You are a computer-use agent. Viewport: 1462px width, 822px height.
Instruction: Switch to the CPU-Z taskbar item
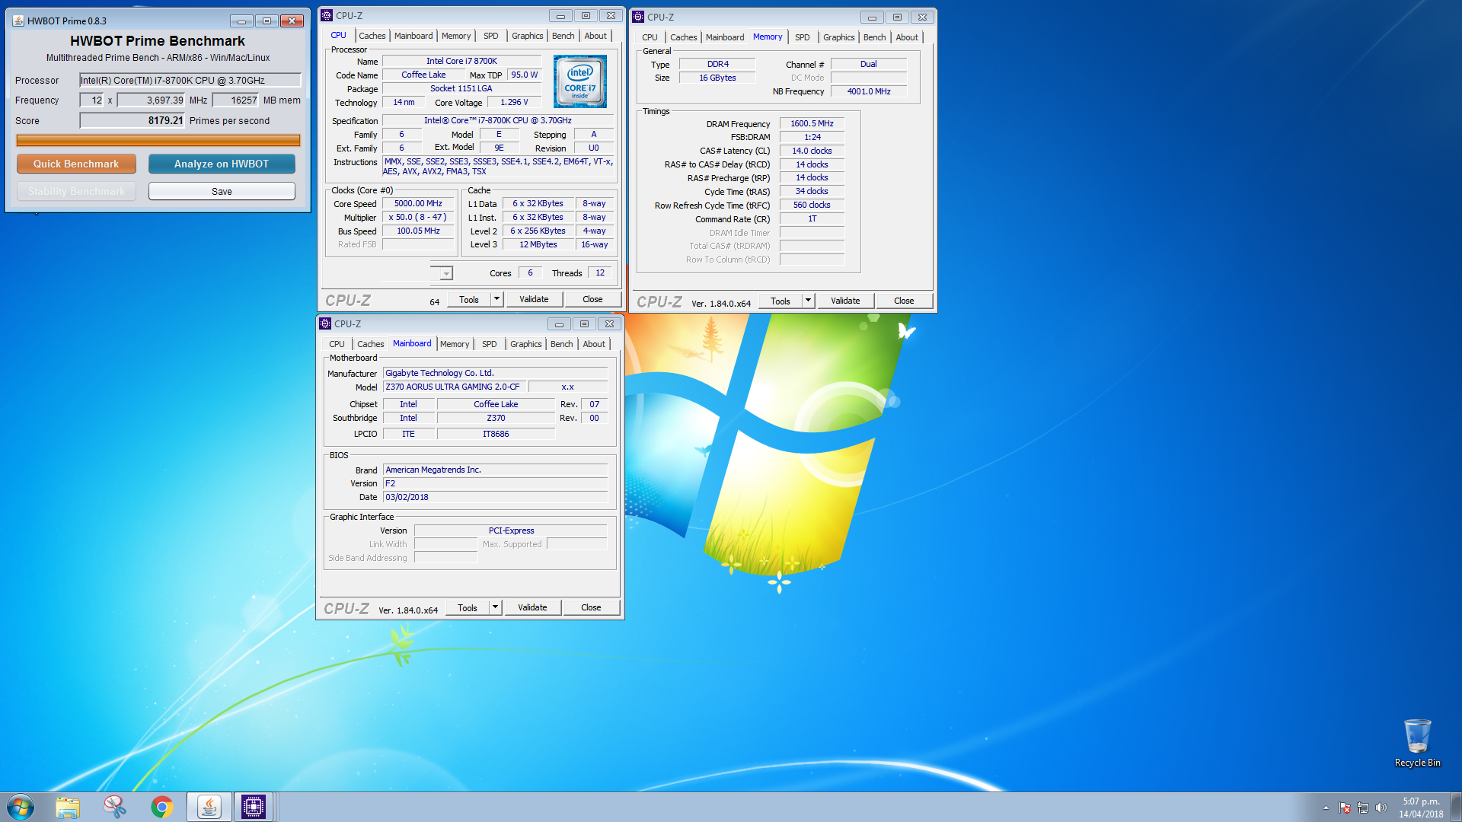pyautogui.click(x=254, y=807)
